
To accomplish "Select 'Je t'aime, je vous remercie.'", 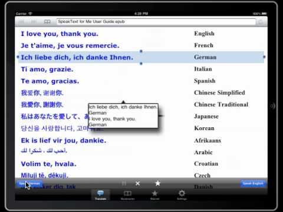I will [70, 45].
